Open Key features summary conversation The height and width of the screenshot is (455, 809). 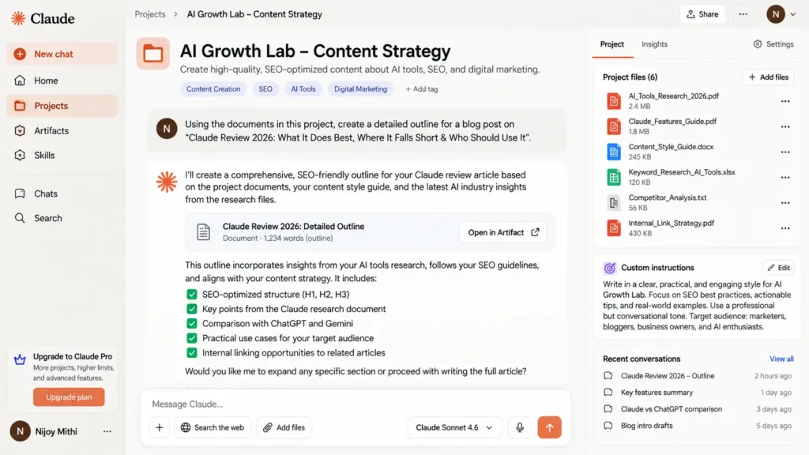pyautogui.click(x=697, y=393)
